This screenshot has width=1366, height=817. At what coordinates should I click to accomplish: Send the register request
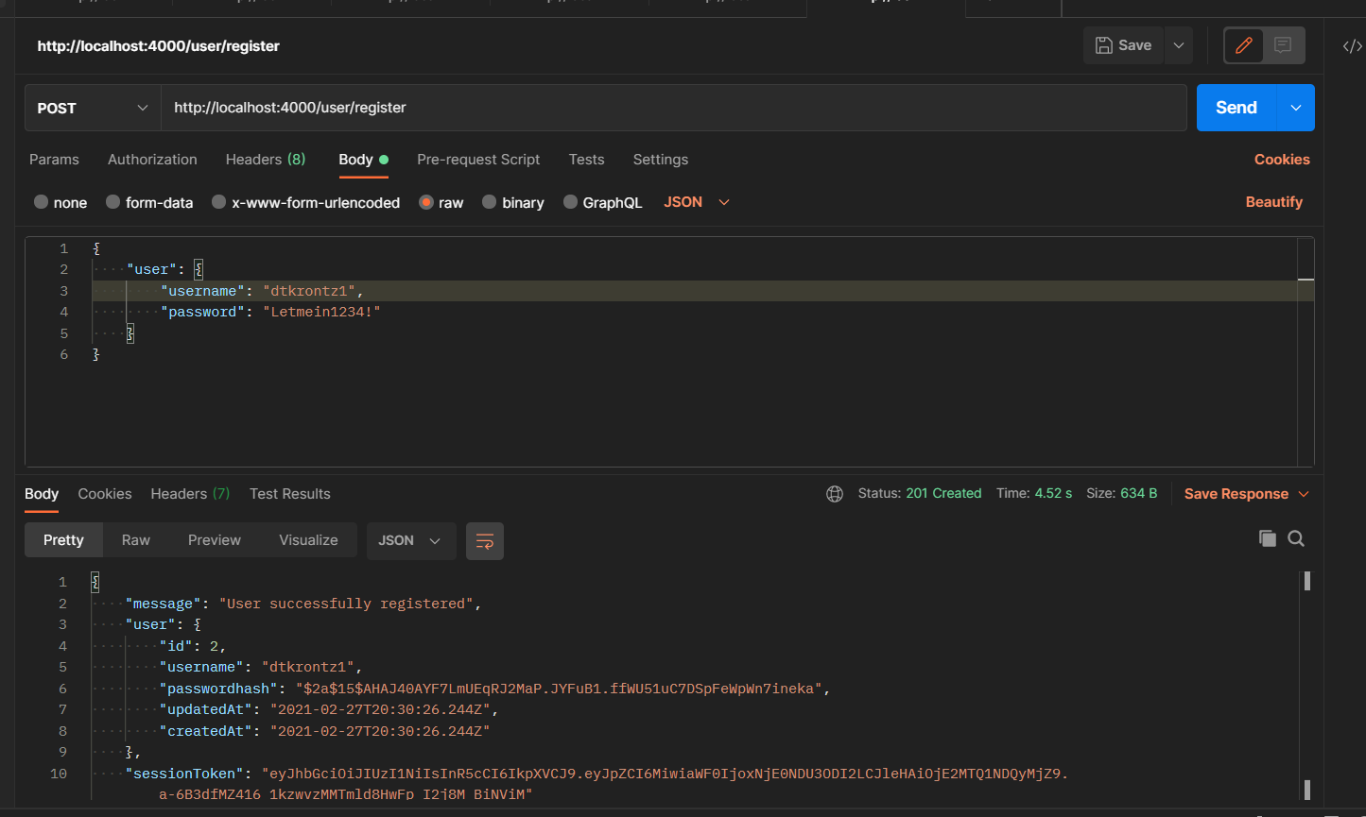point(1236,108)
